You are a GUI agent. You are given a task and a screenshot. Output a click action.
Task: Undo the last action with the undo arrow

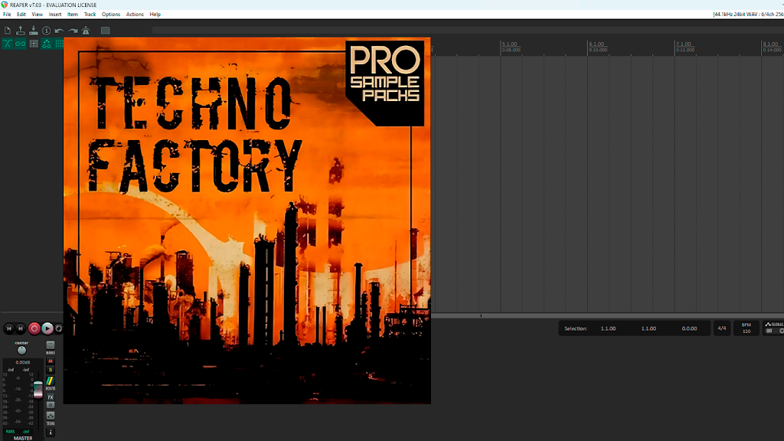click(60, 31)
